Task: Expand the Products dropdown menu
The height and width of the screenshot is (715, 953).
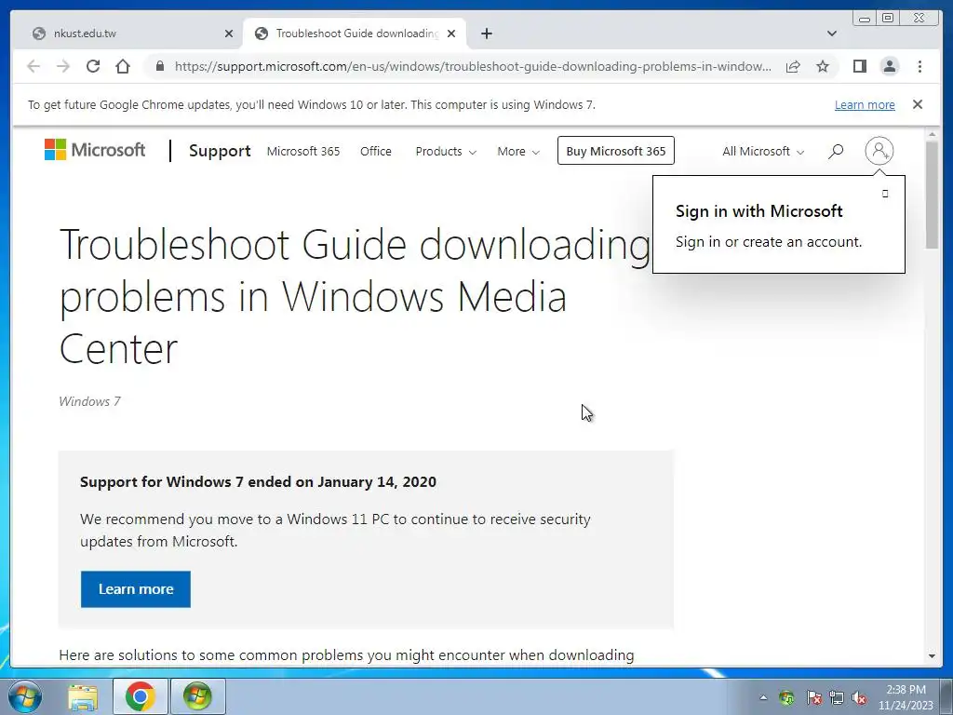Action: [446, 152]
